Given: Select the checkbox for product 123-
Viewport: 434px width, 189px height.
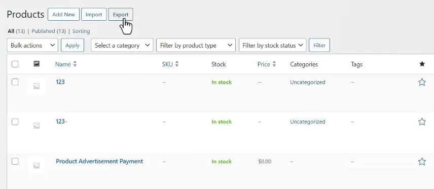Looking at the screenshot, I should point(15,122).
